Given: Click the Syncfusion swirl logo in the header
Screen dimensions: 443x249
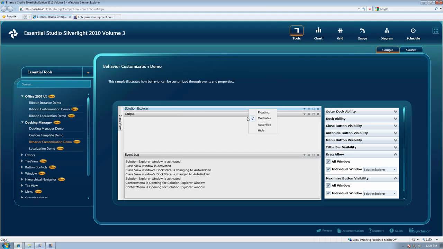Looking at the screenshot, I should click(13, 34).
